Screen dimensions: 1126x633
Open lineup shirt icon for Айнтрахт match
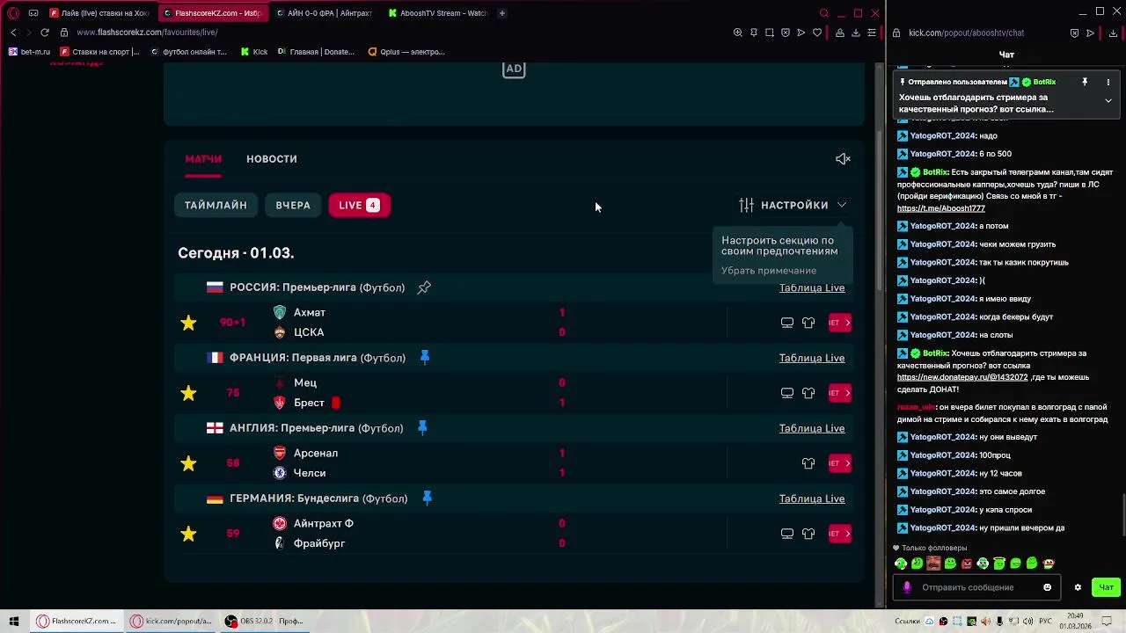tap(808, 534)
